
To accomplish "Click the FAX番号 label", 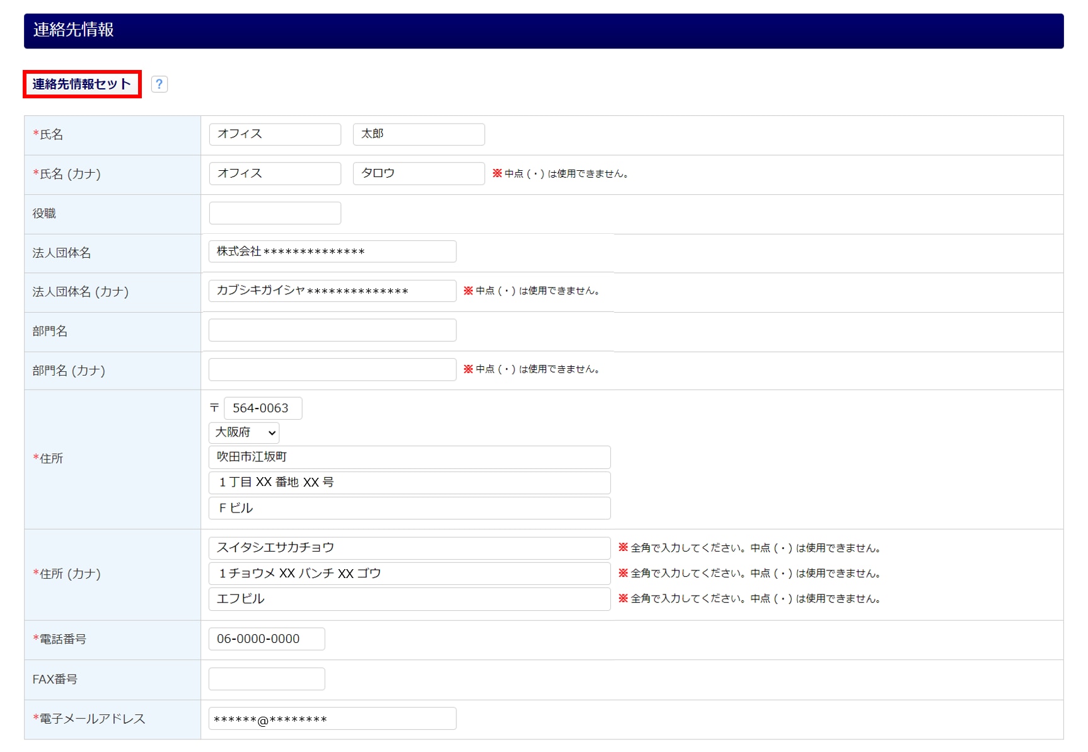I will (x=55, y=680).
